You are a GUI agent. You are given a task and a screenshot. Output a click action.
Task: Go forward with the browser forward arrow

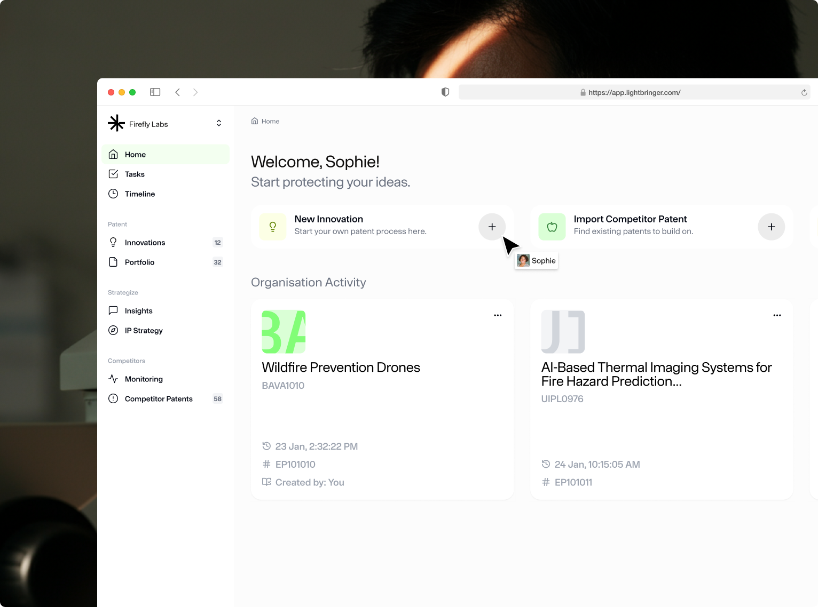195,92
